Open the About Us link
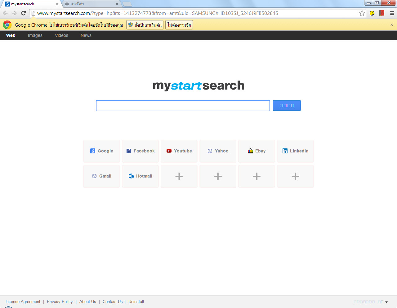This screenshot has width=397, height=308. (x=88, y=301)
